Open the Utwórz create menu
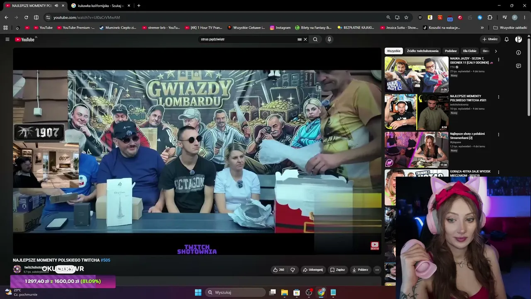Screen dimensions: 531x299 click(x=490, y=39)
